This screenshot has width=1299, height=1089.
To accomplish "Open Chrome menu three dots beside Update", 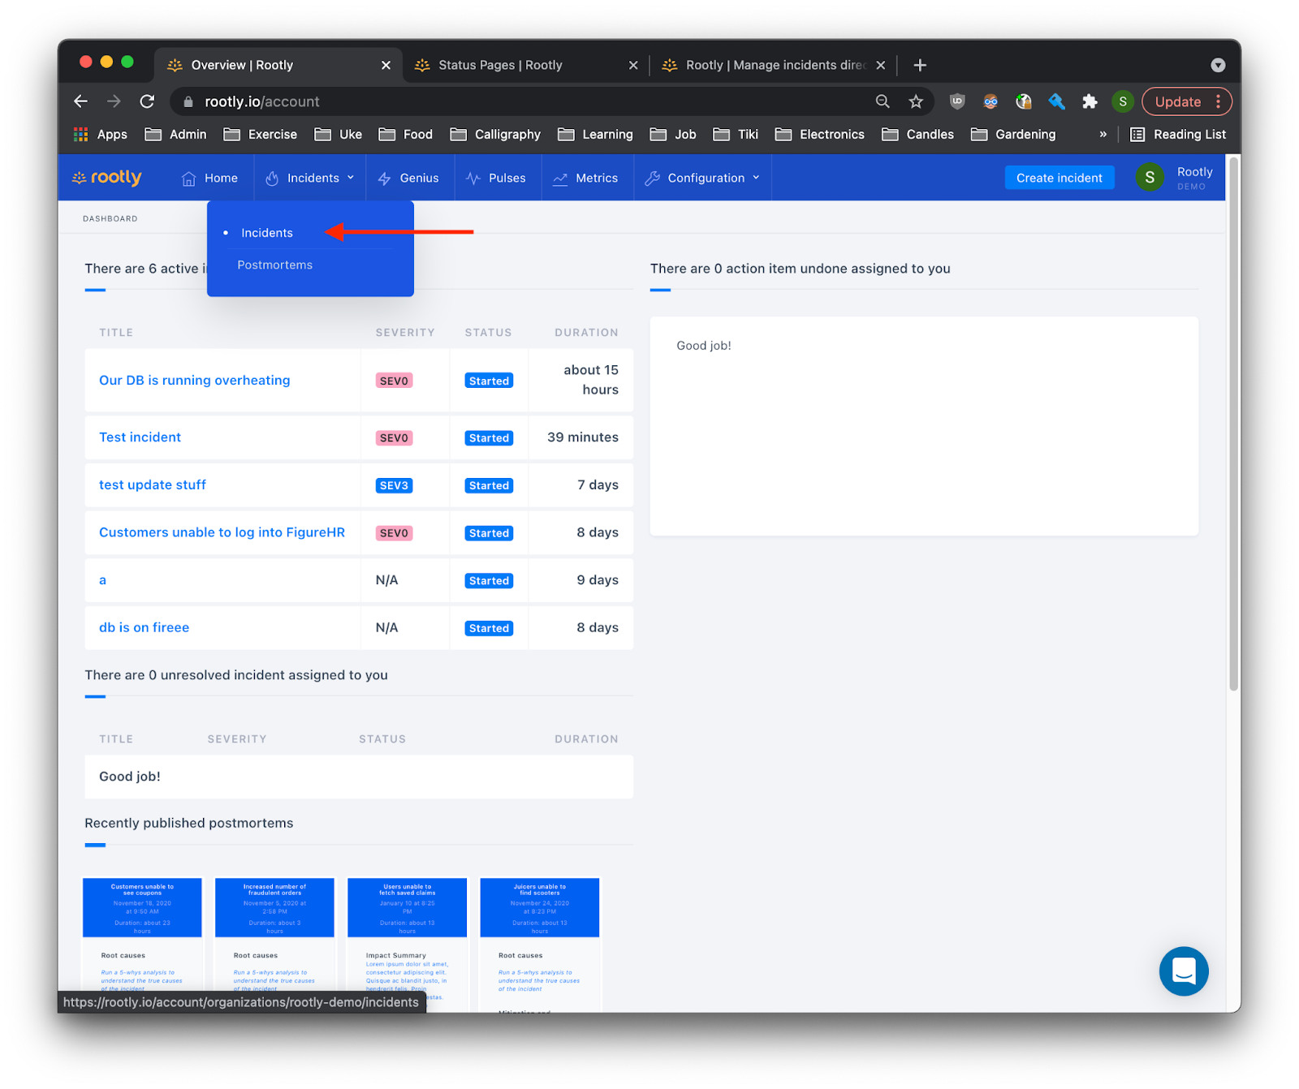I will pos(1218,101).
